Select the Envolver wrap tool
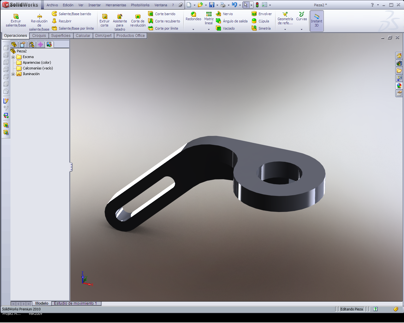 [262, 14]
